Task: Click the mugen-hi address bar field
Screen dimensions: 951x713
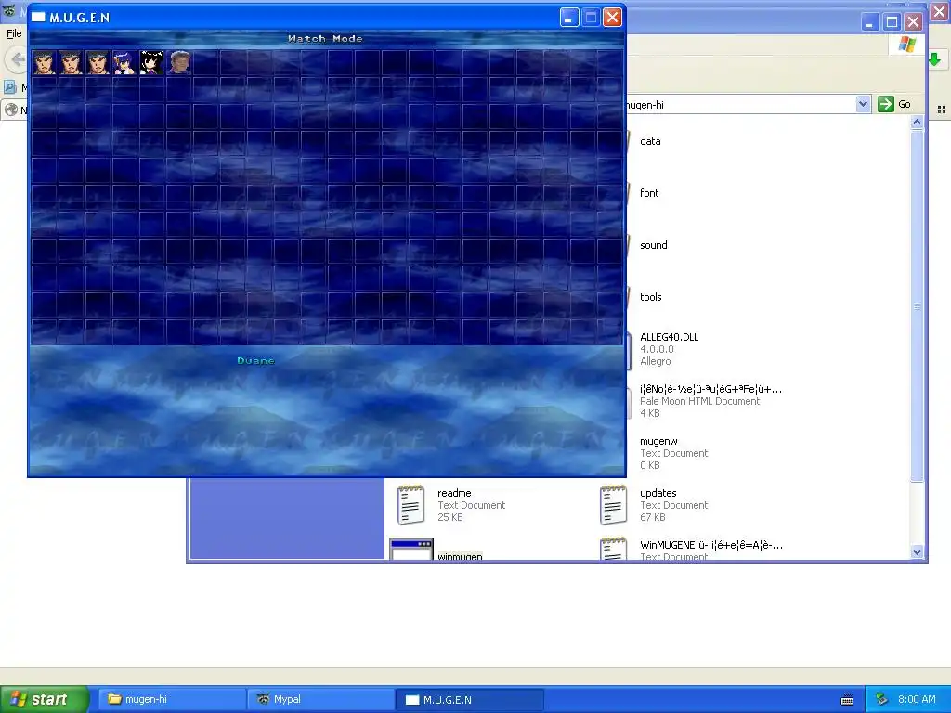Action: (740, 104)
